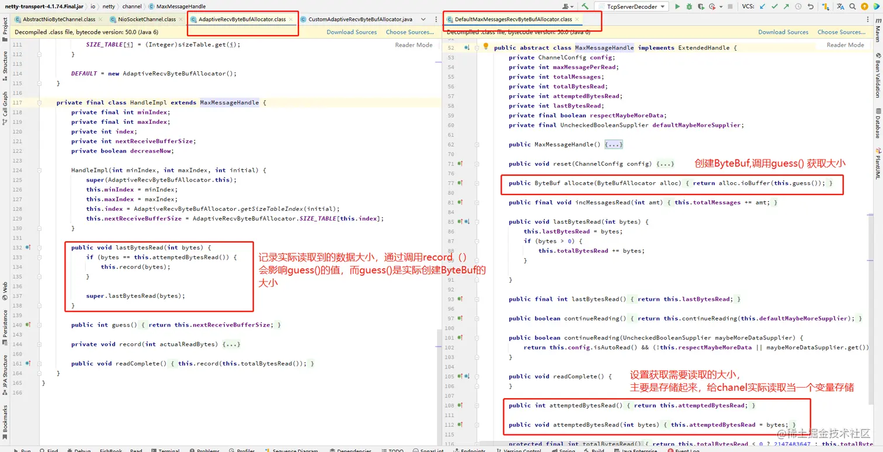
Task: Collapse HandleImpl constructor fold at line 124
Action: pyautogui.click(x=39, y=170)
